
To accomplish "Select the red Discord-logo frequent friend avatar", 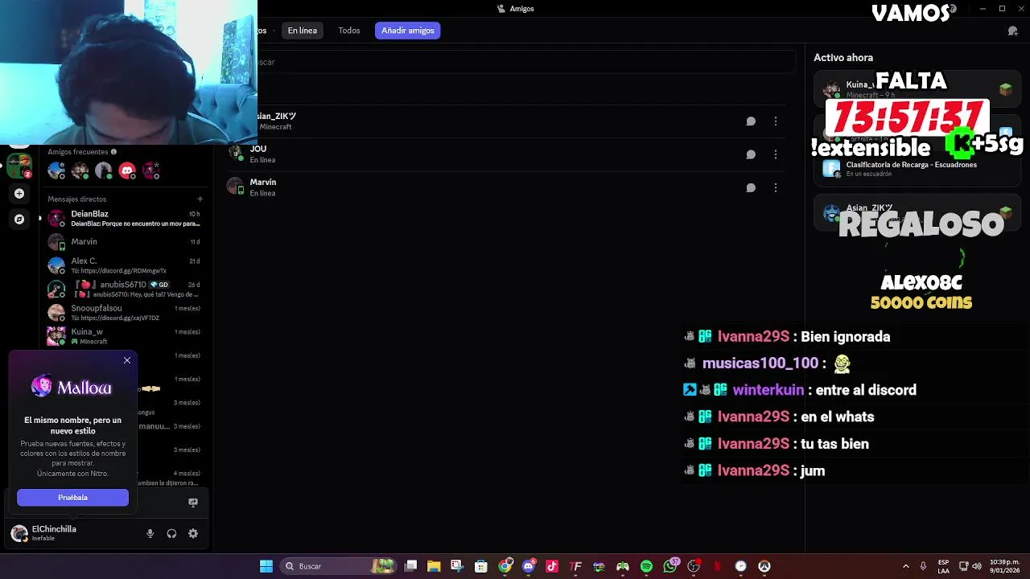I will pos(127,170).
